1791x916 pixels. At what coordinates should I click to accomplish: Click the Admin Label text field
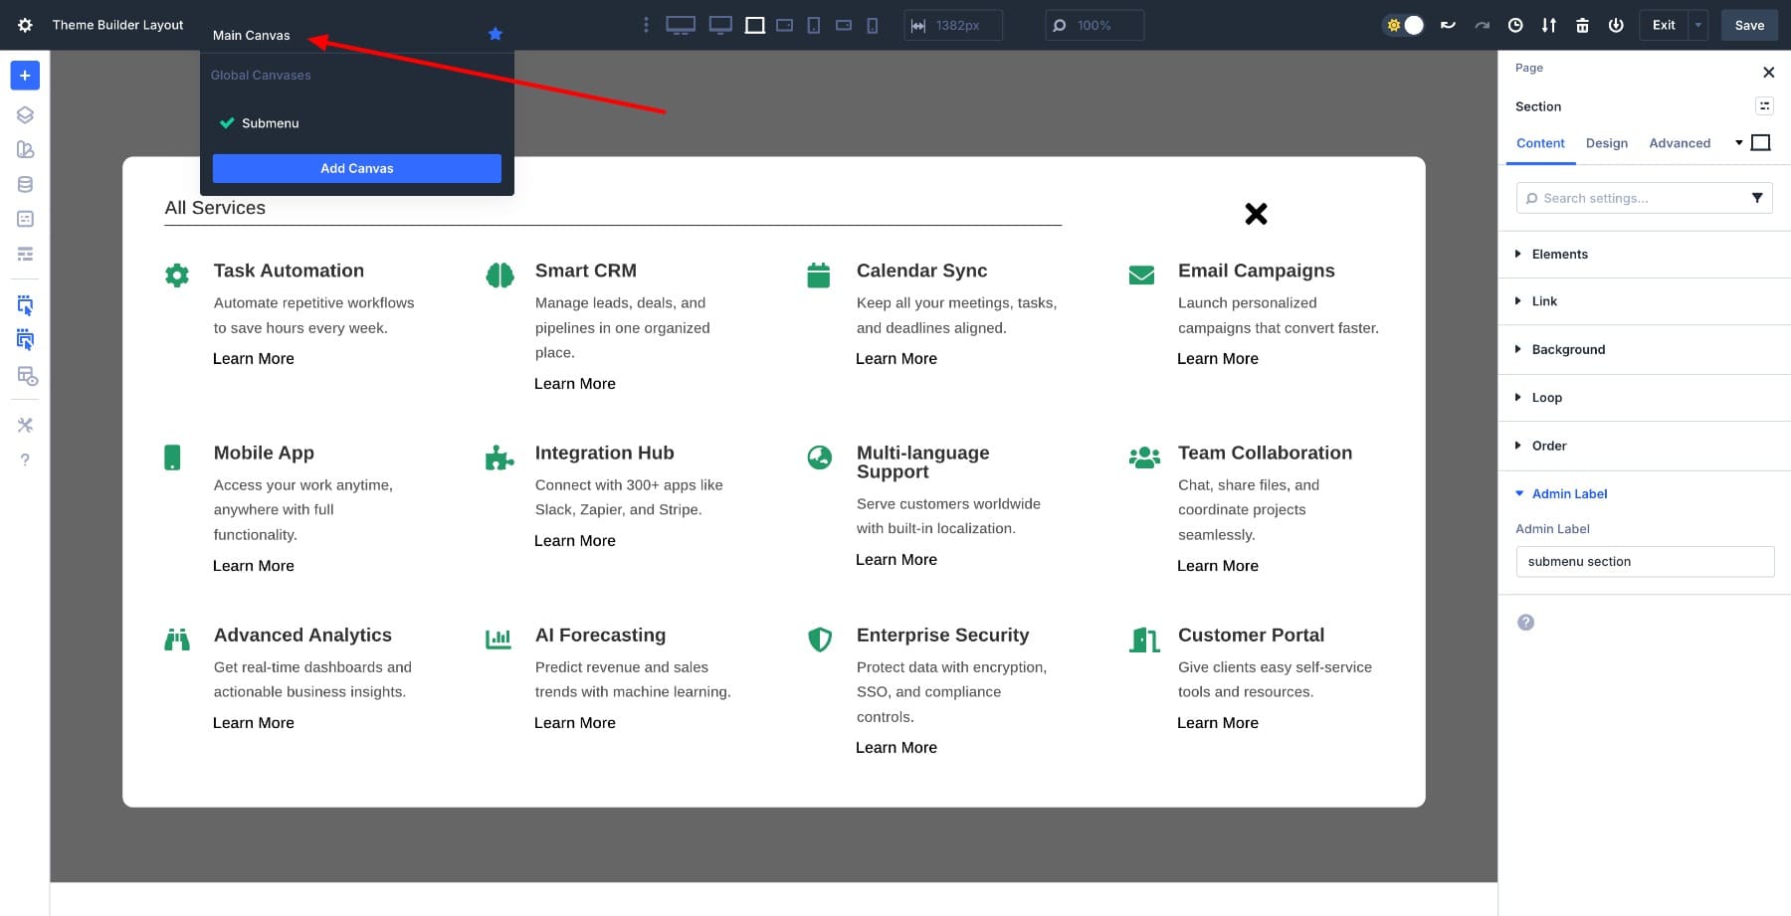coord(1644,562)
